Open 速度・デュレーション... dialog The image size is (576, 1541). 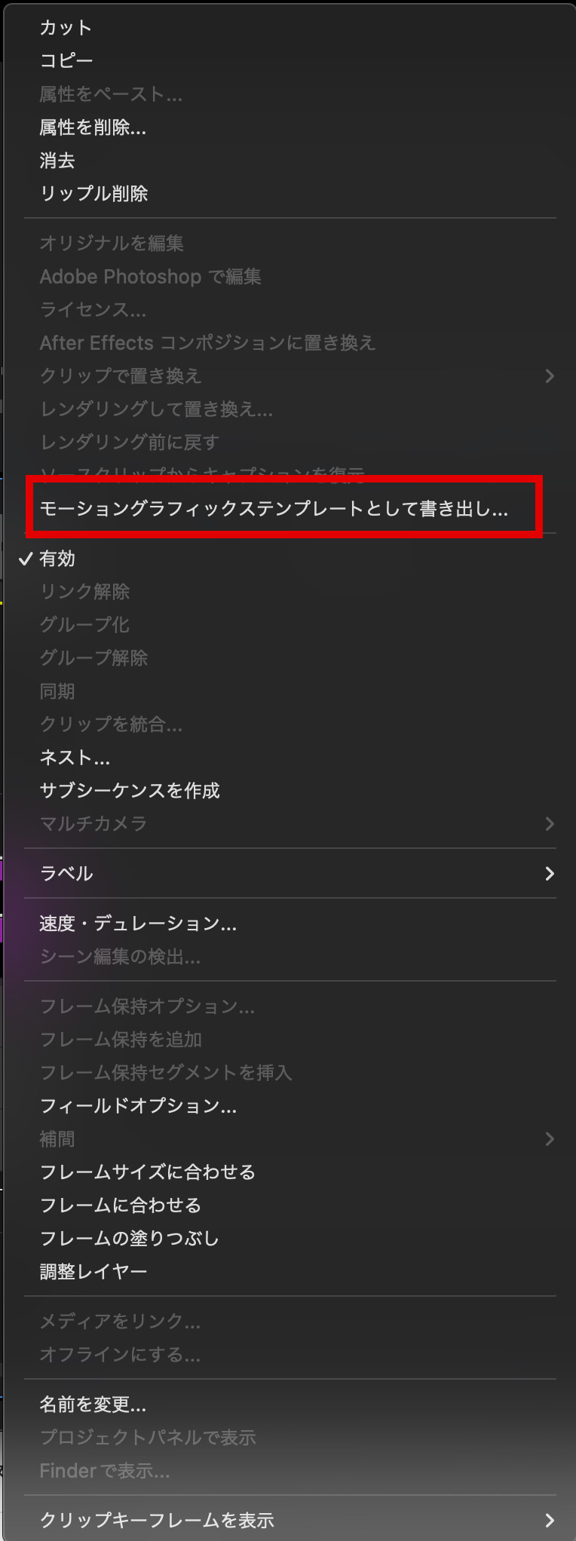pos(138,924)
